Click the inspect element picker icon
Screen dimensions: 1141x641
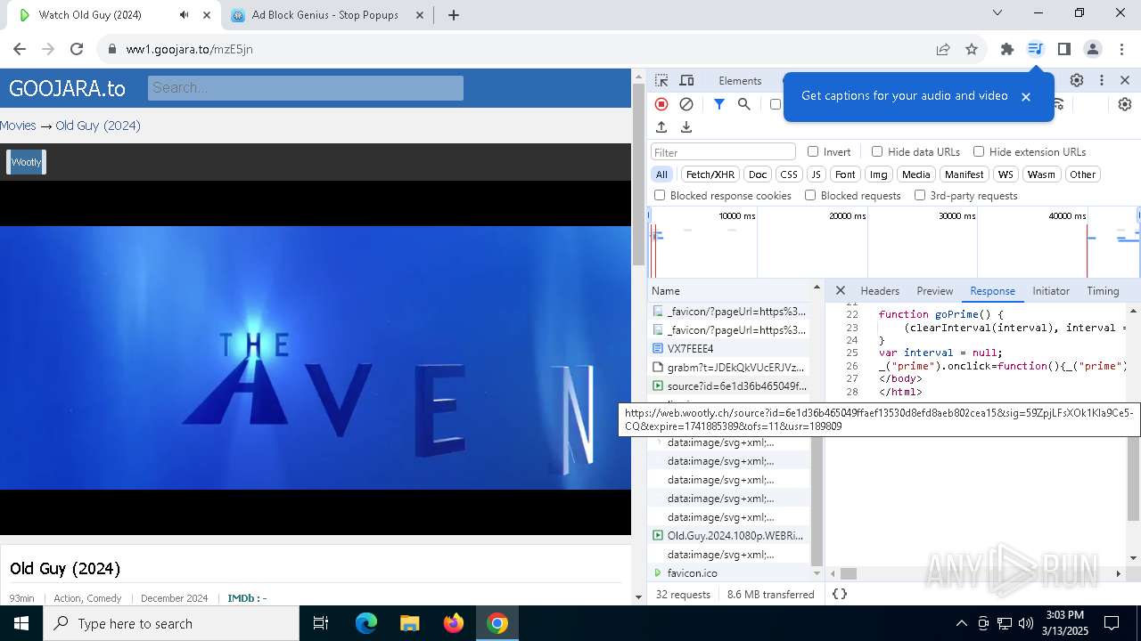[x=661, y=80]
